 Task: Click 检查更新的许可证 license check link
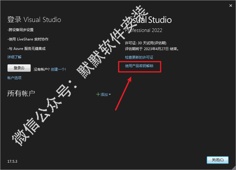(x=139, y=57)
